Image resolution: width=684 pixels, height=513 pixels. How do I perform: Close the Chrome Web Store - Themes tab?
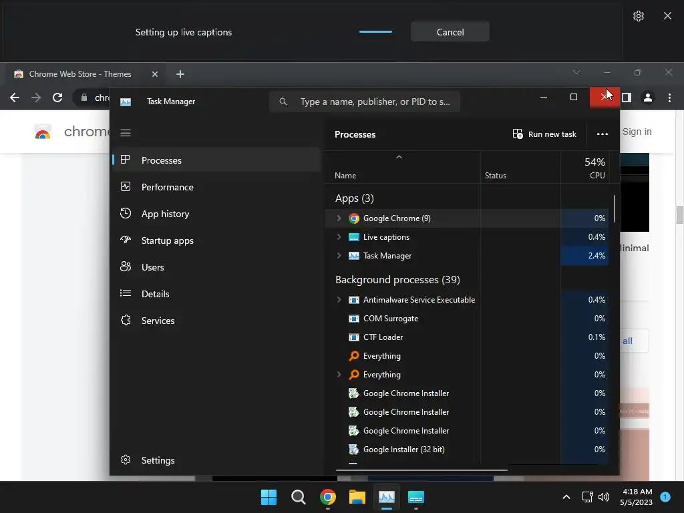154,74
